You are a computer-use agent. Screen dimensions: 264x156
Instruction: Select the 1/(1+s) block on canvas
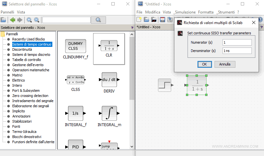[197, 85]
